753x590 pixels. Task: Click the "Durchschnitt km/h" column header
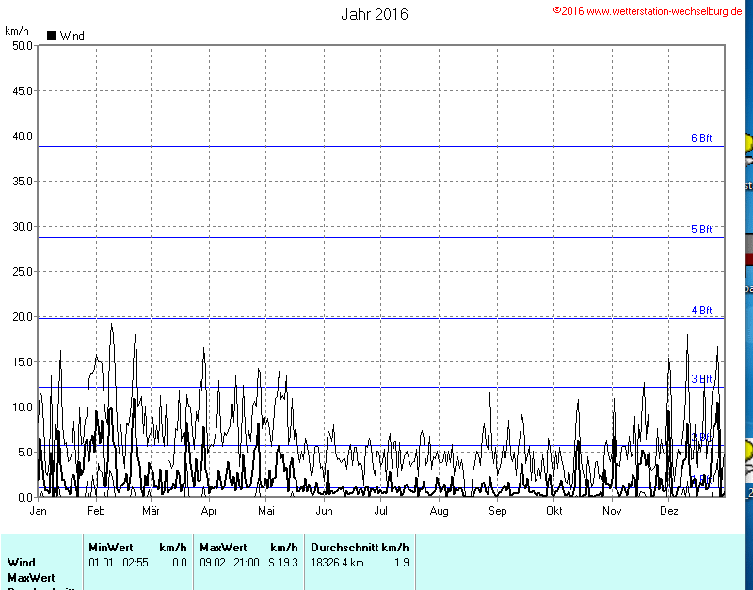click(360, 548)
